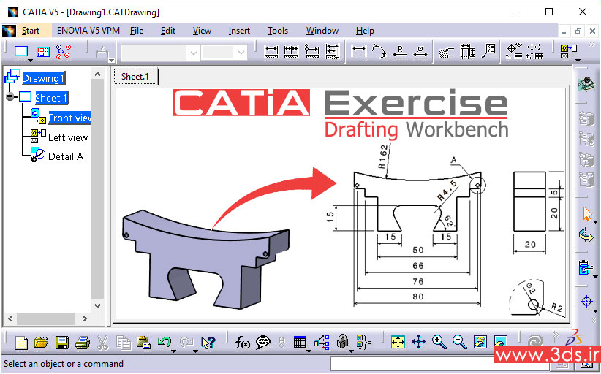Open the File menu
Viewport: 601px width, 374px height.
(x=137, y=31)
